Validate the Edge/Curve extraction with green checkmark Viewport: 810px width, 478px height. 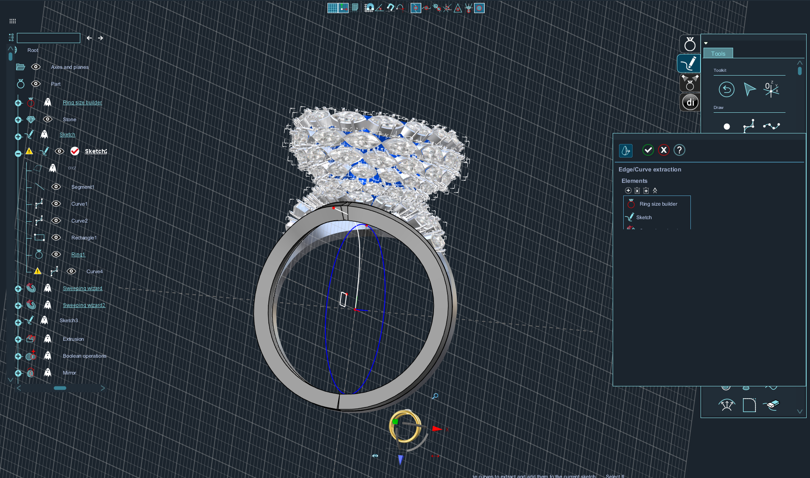[648, 150]
